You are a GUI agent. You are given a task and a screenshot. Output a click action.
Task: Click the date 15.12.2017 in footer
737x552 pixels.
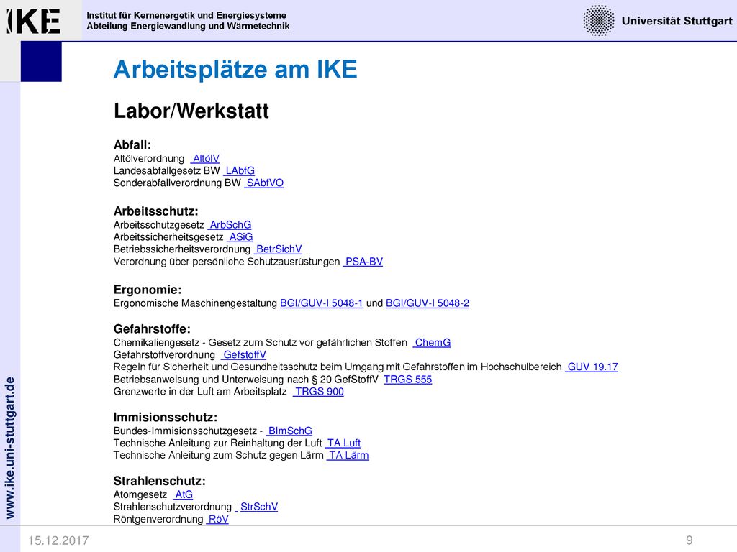click(58, 540)
